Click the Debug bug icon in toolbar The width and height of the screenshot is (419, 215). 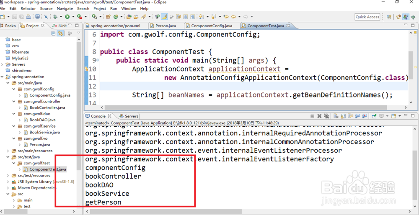click(x=55, y=17)
